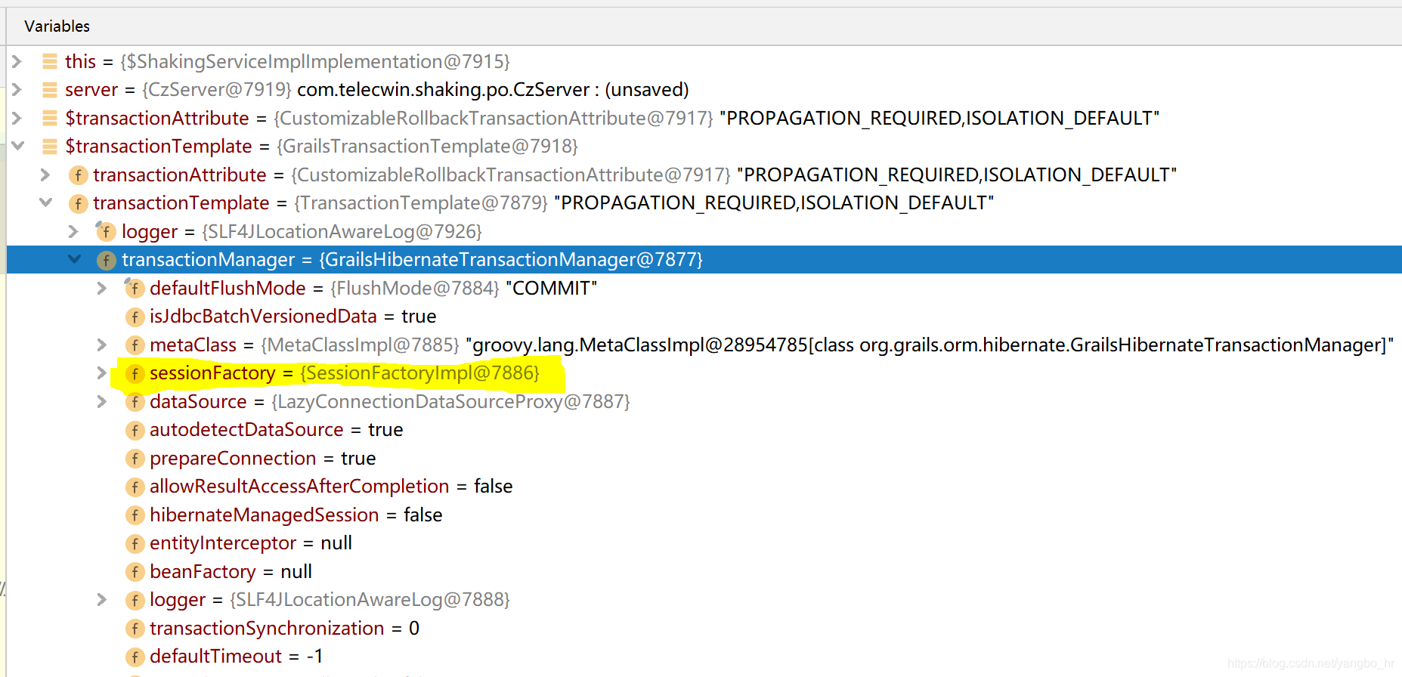This screenshot has width=1402, height=677.
Task: Click field icon of nested transactionAttribute
Action: [78, 175]
